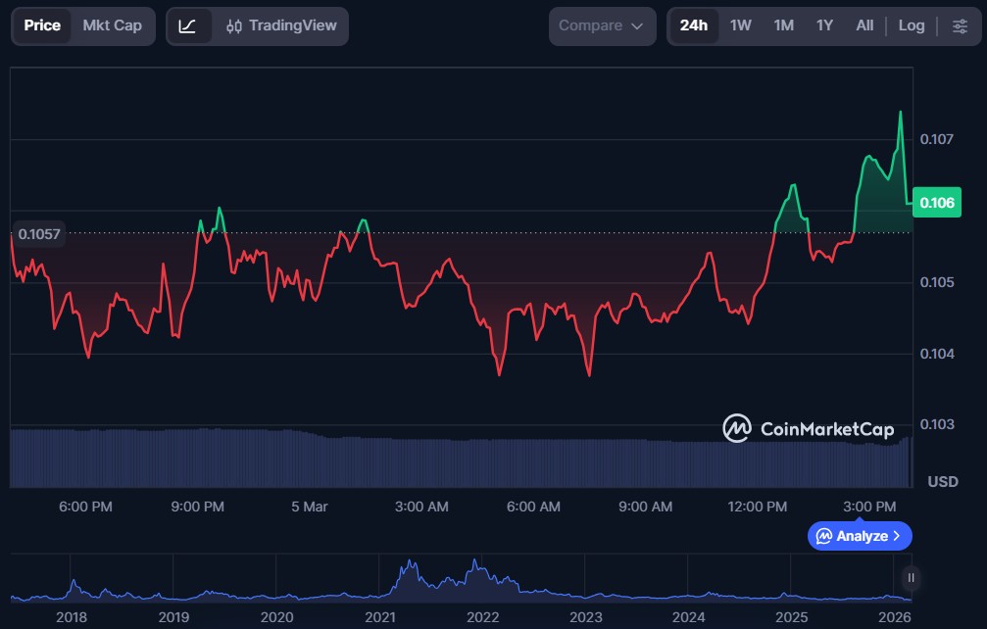Select the 1W time range

click(x=741, y=26)
